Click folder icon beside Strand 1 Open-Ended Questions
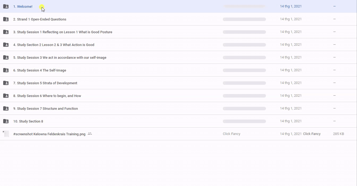This screenshot has width=357, height=186. pyautogui.click(x=6, y=19)
